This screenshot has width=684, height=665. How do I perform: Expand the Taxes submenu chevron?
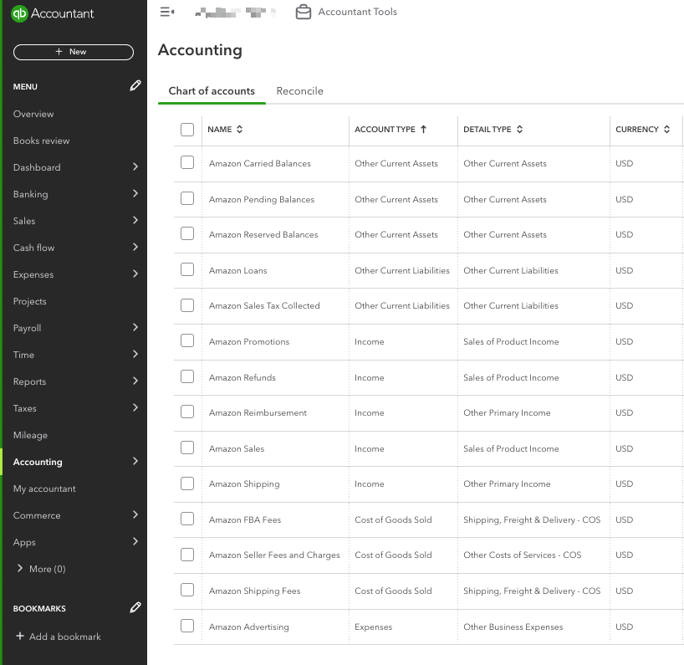135,407
